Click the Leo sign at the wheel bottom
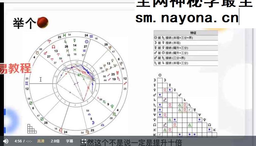The width and height of the screenshot is (256, 146). pyautogui.click(x=61, y=130)
